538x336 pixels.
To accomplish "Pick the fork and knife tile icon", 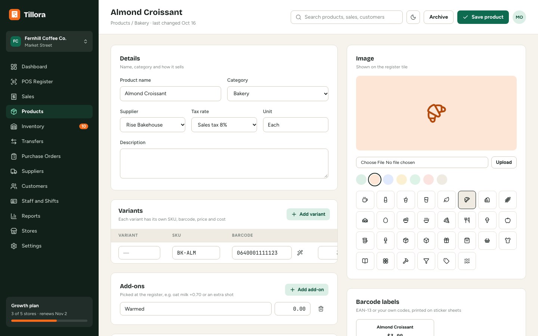I will click(467, 220).
